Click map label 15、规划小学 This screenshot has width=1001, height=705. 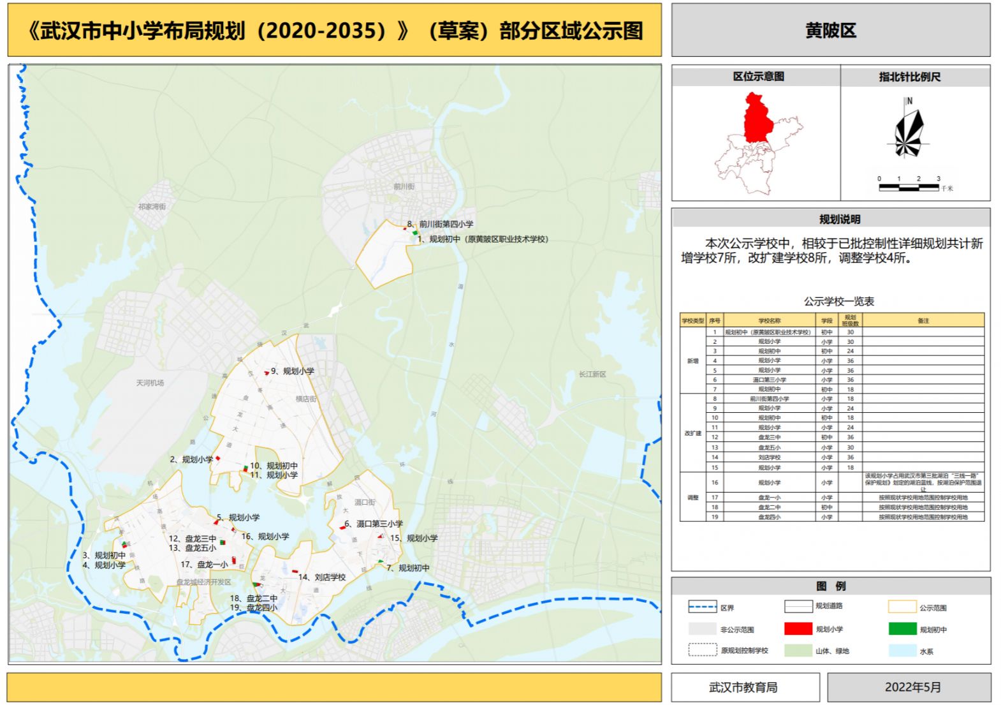[x=414, y=538]
